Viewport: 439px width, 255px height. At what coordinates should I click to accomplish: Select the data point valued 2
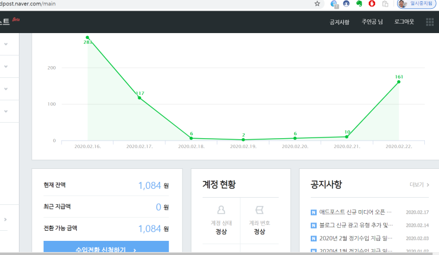pyautogui.click(x=243, y=139)
